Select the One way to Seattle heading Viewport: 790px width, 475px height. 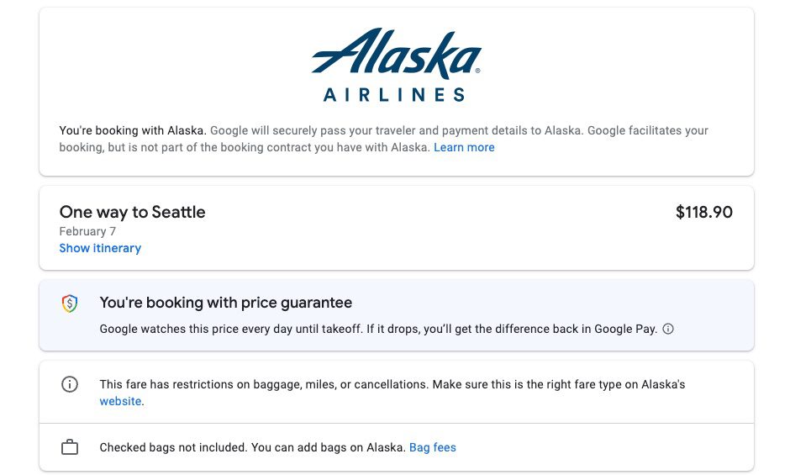click(132, 213)
